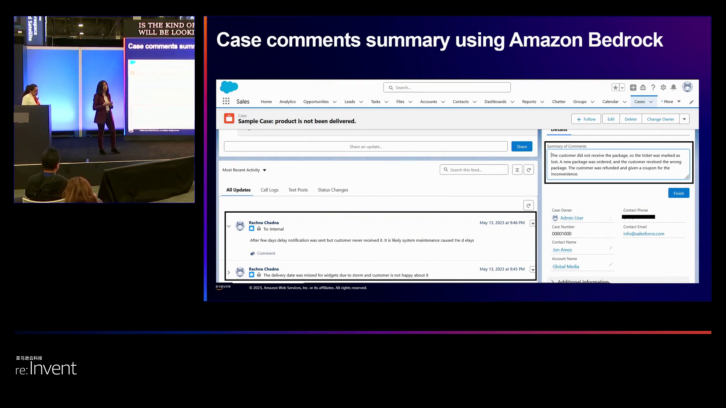The image size is (726, 408).
Task: Click the Follow button
Action: coord(586,119)
